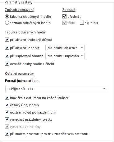Uncheck 'časový údaj hodin' checkbox
The image size is (114, 142).
coord(7,105)
